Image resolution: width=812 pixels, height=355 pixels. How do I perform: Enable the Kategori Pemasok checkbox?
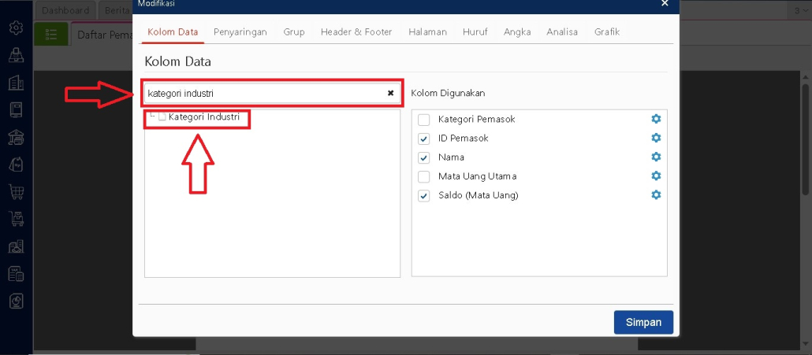424,120
